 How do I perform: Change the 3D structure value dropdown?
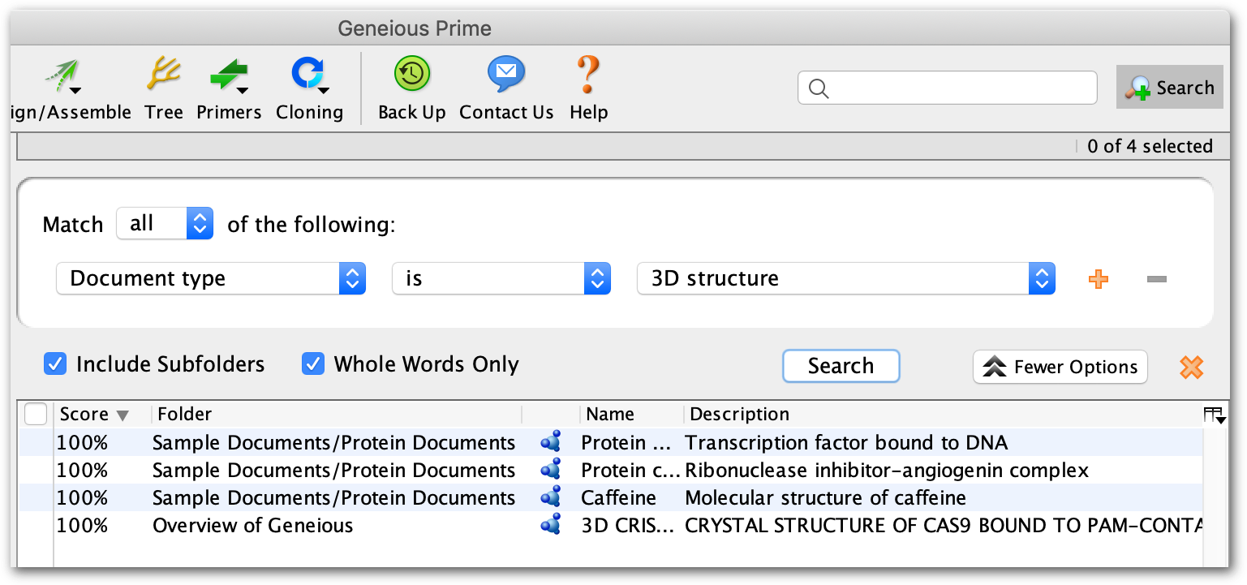click(846, 278)
